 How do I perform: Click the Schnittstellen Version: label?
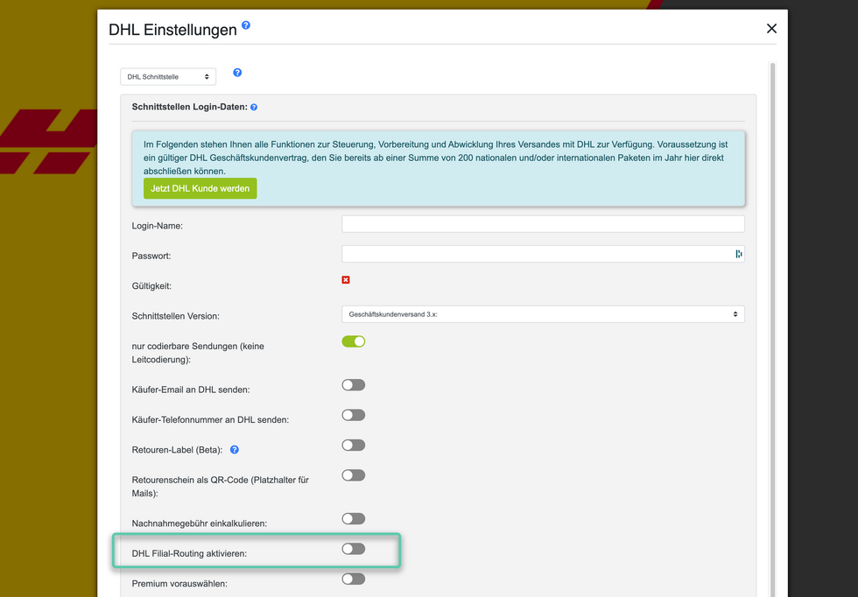click(x=176, y=316)
